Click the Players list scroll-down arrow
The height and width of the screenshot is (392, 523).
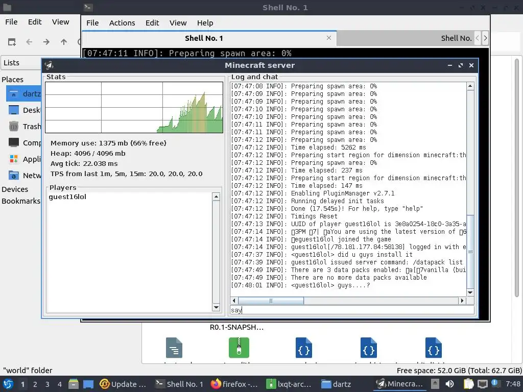pyautogui.click(x=216, y=307)
